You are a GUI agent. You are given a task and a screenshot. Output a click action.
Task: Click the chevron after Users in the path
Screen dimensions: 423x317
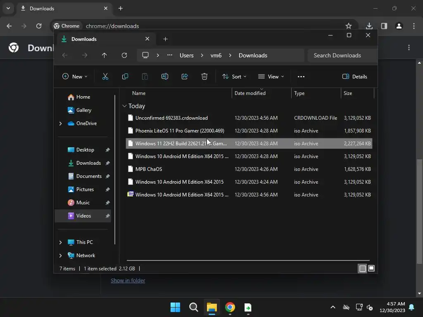pos(202,55)
